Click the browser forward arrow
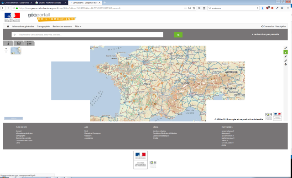292x178 pixels. pos(8,8)
